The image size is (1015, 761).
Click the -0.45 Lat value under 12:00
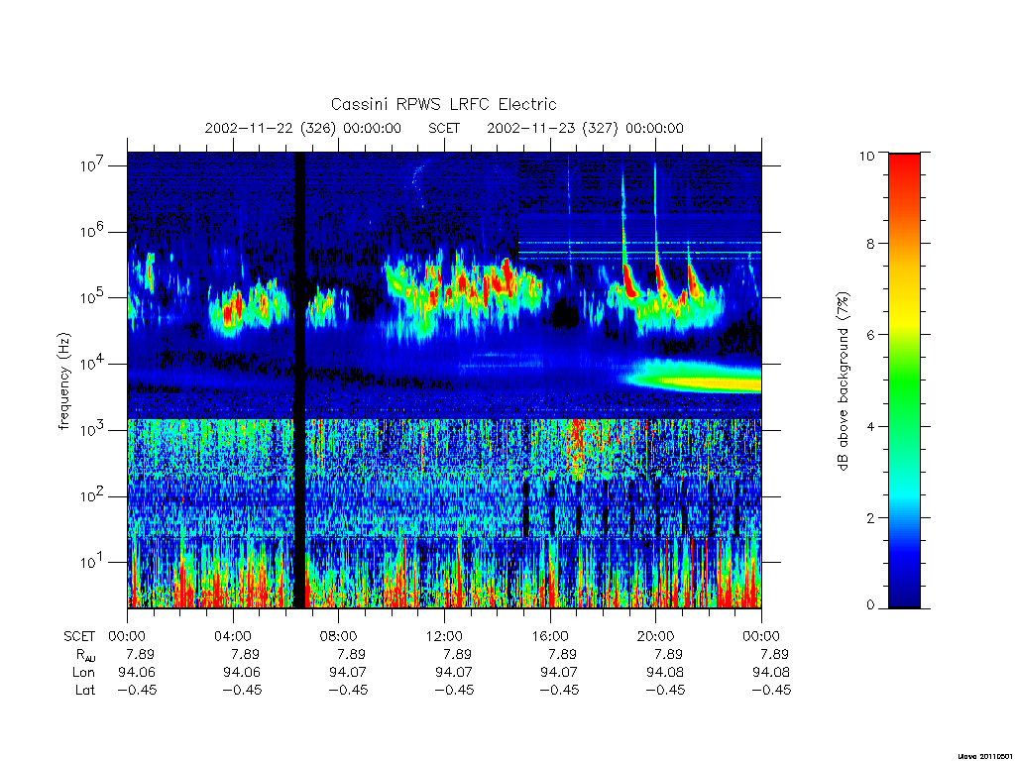pyautogui.click(x=454, y=690)
